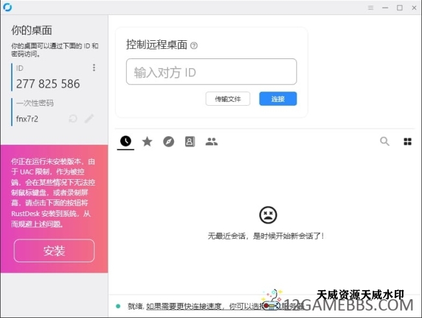The width and height of the screenshot is (422, 318).
Task: Refresh the one-time password
Action: pos(73,119)
